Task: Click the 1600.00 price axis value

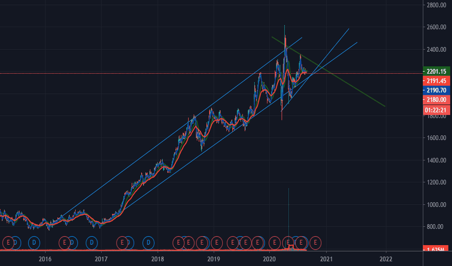Action: pyautogui.click(x=436, y=138)
